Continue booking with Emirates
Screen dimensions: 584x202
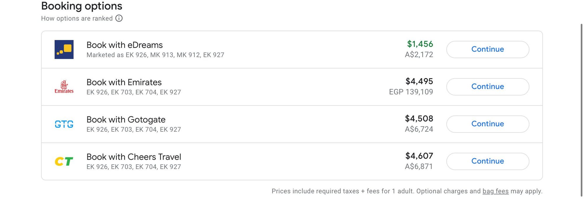click(x=488, y=87)
